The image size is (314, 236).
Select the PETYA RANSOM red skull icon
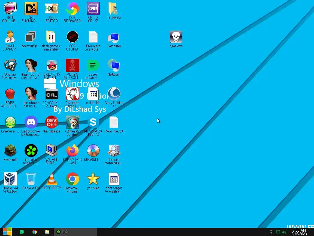tap(72, 65)
